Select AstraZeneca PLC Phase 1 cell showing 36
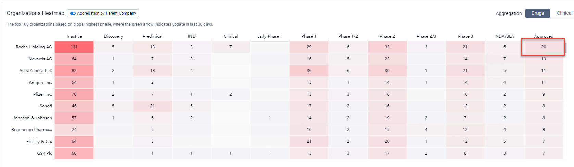The width and height of the screenshot is (574, 167). (x=309, y=71)
